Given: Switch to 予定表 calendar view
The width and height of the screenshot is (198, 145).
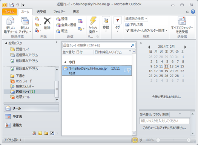Looking at the screenshot, I should [x=31, y=117].
